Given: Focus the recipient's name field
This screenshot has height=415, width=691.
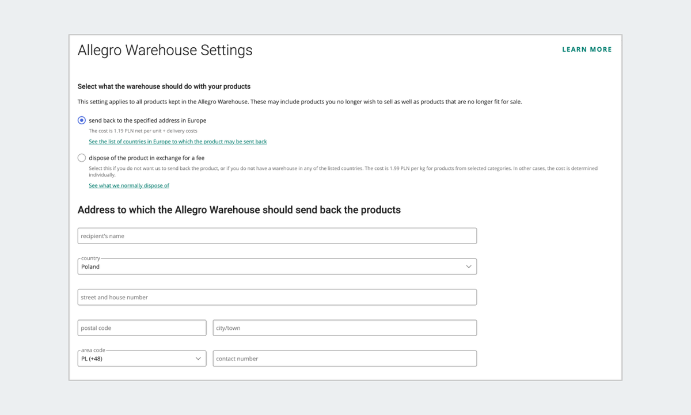Looking at the screenshot, I should (x=277, y=236).
